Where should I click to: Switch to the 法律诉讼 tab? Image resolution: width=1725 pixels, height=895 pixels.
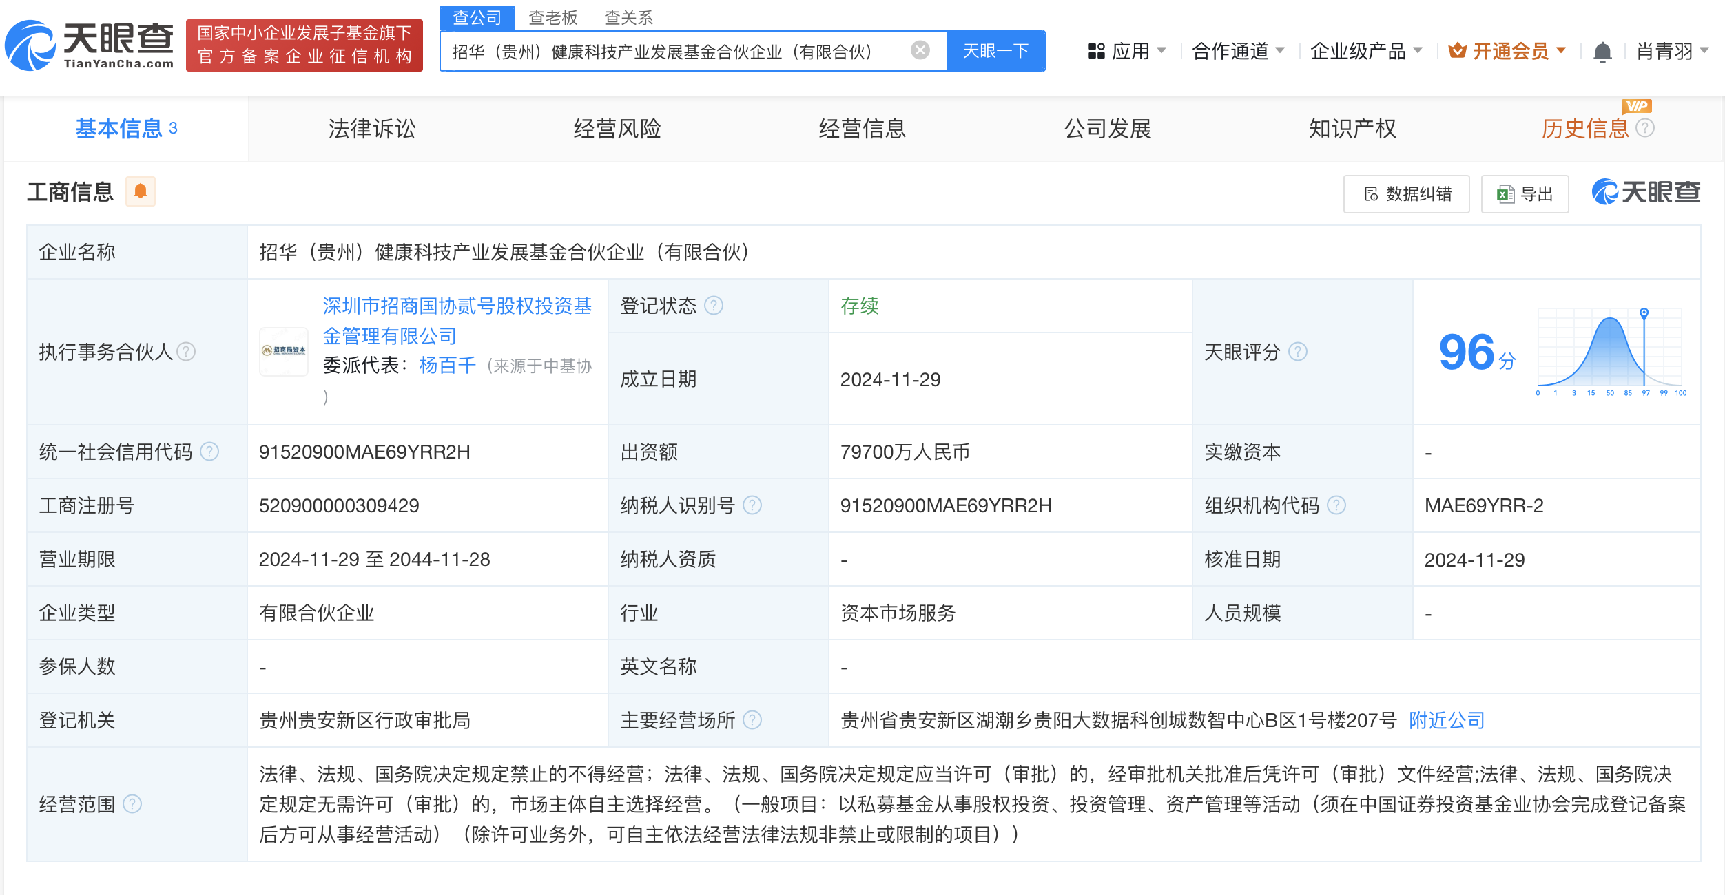click(371, 129)
